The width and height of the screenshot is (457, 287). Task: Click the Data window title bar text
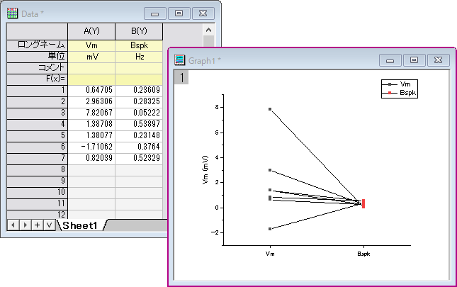click(x=32, y=13)
